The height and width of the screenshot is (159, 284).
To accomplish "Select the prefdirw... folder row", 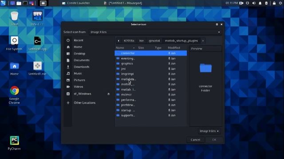I will [x=151, y=105].
